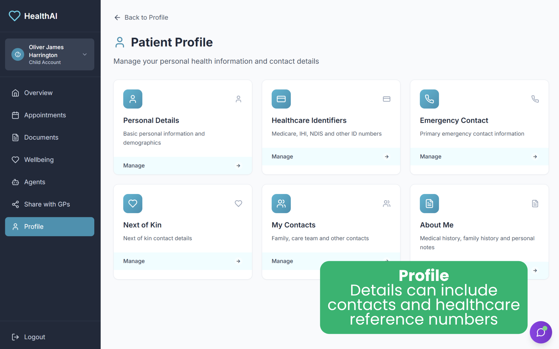The width and height of the screenshot is (559, 349).
Task: Click the Emergency Contact phone icon
Action: pyautogui.click(x=429, y=99)
